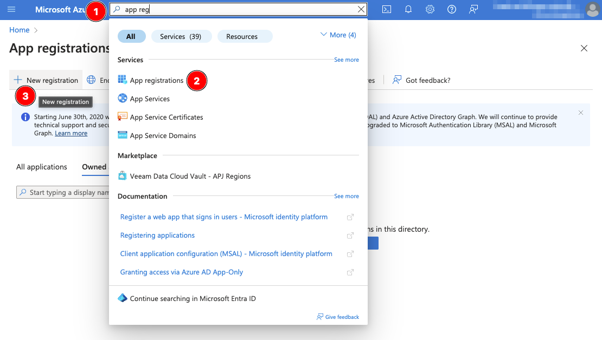This screenshot has height=340, width=602.
Task: Click the search magnifier icon in top bar
Action: pyautogui.click(x=117, y=9)
